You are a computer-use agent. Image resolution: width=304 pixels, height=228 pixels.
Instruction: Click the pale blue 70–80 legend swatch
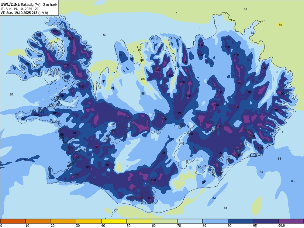pyautogui.click(x=190, y=221)
